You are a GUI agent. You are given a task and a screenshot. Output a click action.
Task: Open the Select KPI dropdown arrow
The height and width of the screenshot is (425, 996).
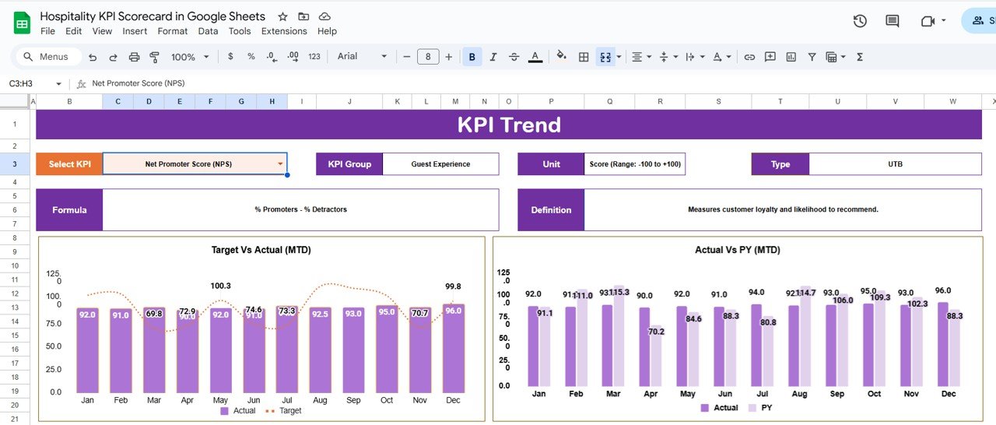point(280,164)
